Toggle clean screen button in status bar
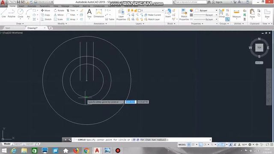Viewport: 274px width, 154px height. coord(267,145)
